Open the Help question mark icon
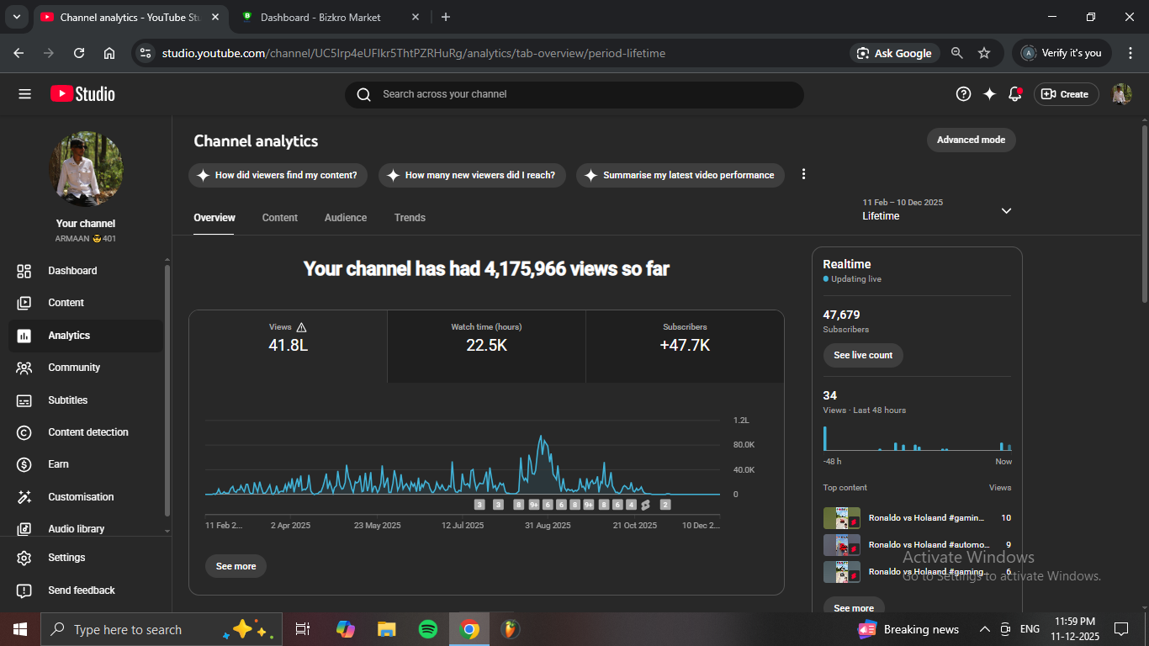The width and height of the screenshot is (1149, 646). click(x=963, y=94)
